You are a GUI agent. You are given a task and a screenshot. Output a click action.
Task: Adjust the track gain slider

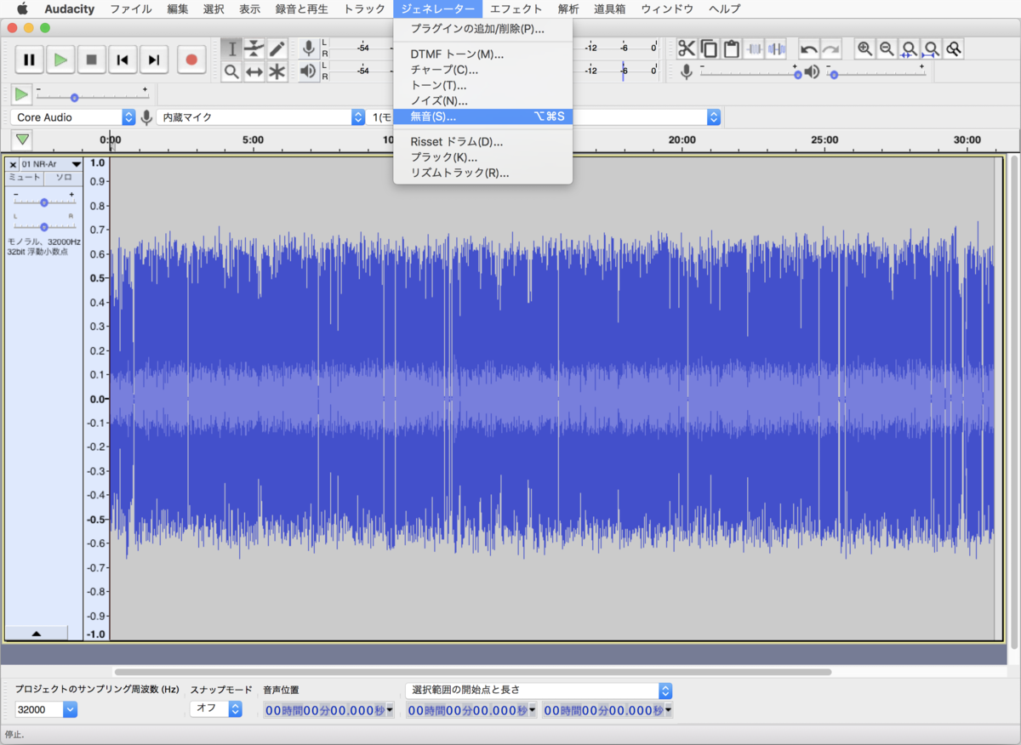[x=44, y=202]
